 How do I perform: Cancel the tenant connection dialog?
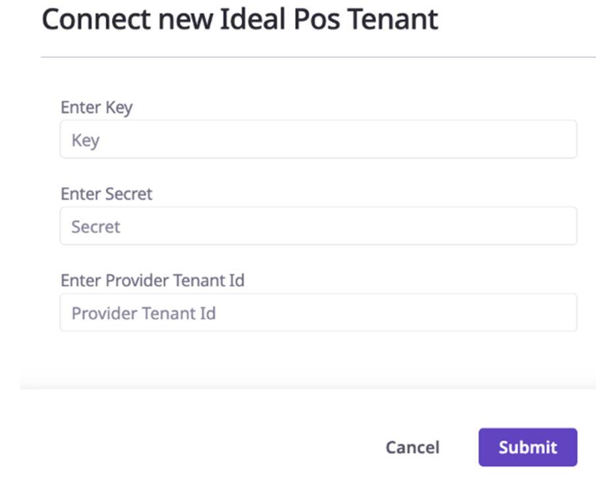(x=412, y=447)
